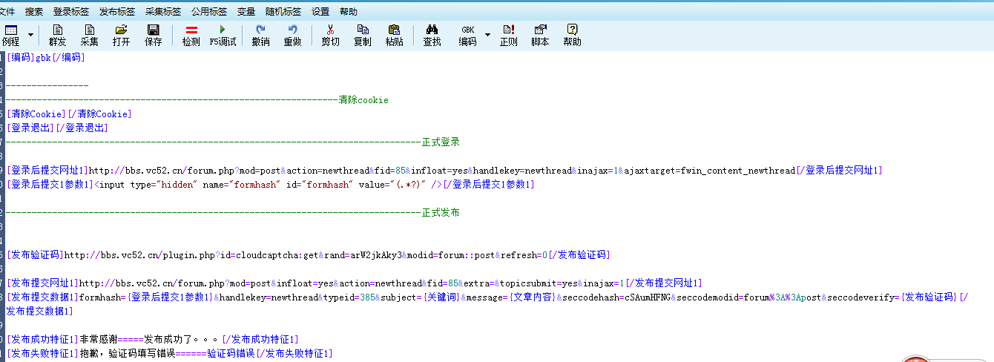Click the 粘贴 paste icon
This screenshot has height=362, width=994.
[x=395, y=35]
